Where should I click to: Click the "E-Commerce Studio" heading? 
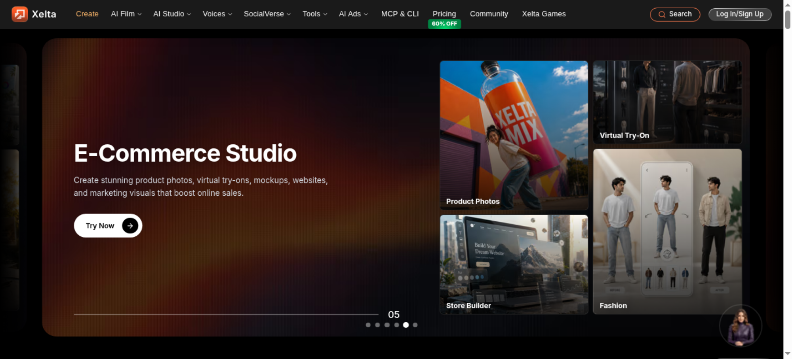185,153
